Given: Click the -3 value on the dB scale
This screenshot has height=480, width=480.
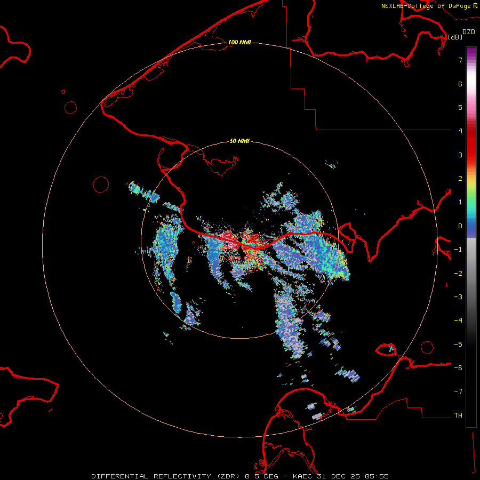Looking at the screenshot, I should pyautogui.click(x=458, y=297).
